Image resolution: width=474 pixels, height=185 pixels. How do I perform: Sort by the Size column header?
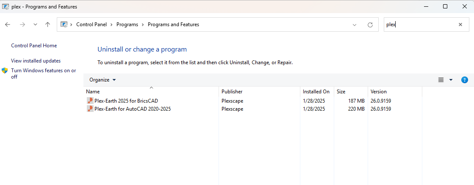tap(351, 92)
